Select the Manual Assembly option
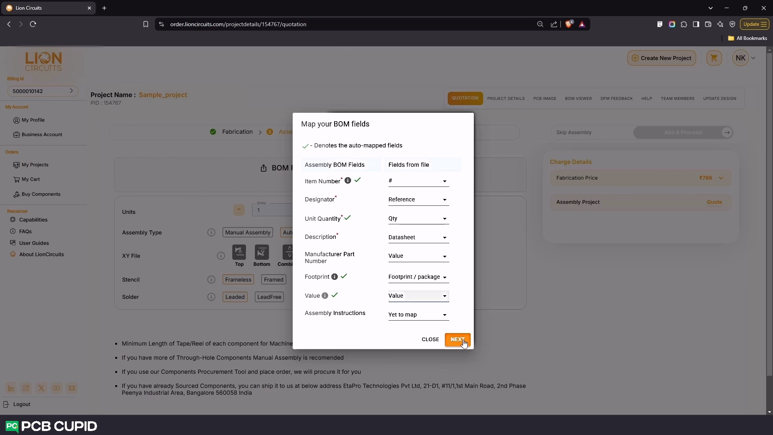The image size is (773, 435). pos(248,232)
